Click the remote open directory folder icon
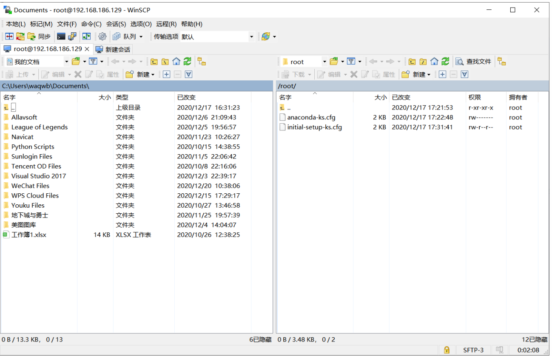The image size is (552, 356). coord(334,62)
